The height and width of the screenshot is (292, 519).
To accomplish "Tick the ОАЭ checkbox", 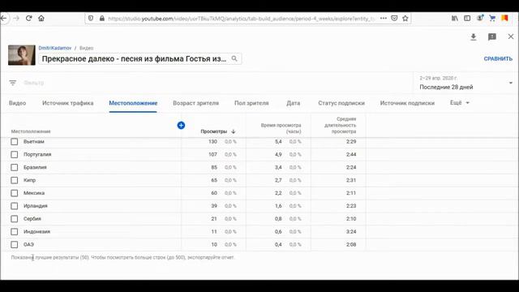I will point(15,245).
